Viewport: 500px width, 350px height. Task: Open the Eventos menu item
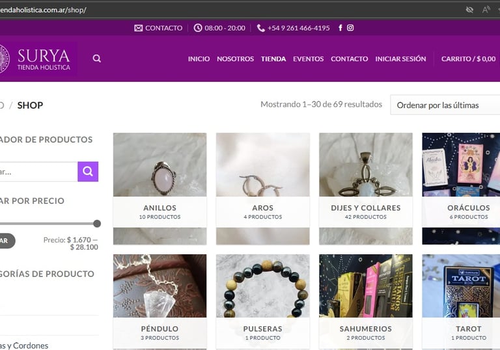point(309,59)
